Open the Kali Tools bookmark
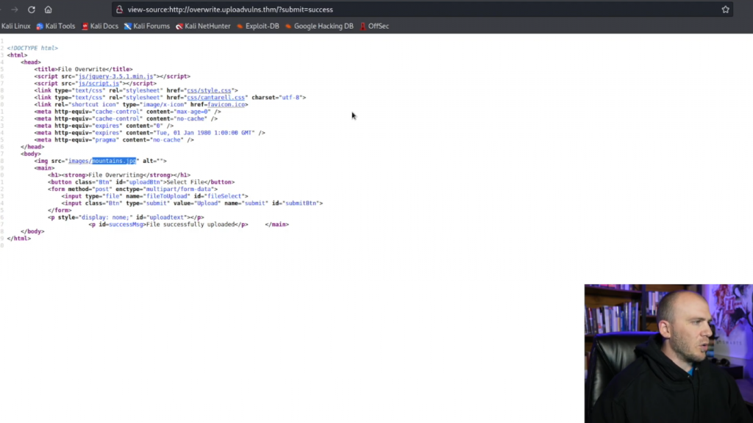Viewport: 753px width, 423px height. coord(56,26)
